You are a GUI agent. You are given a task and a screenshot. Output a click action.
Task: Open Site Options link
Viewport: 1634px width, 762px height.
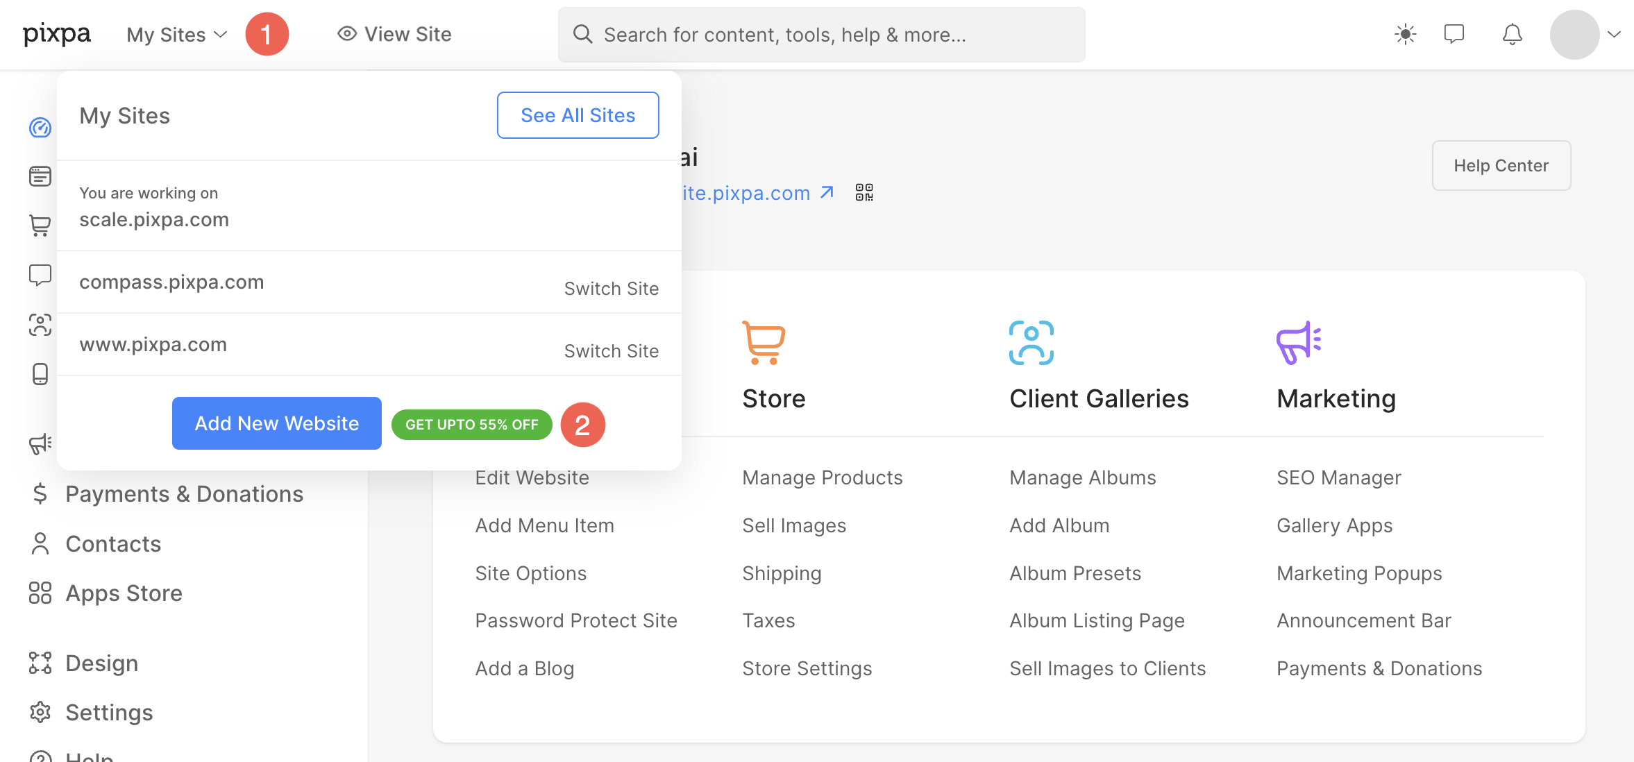(x=531, y=573)
